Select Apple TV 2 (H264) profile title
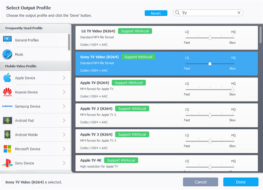 tap(96, 109)
